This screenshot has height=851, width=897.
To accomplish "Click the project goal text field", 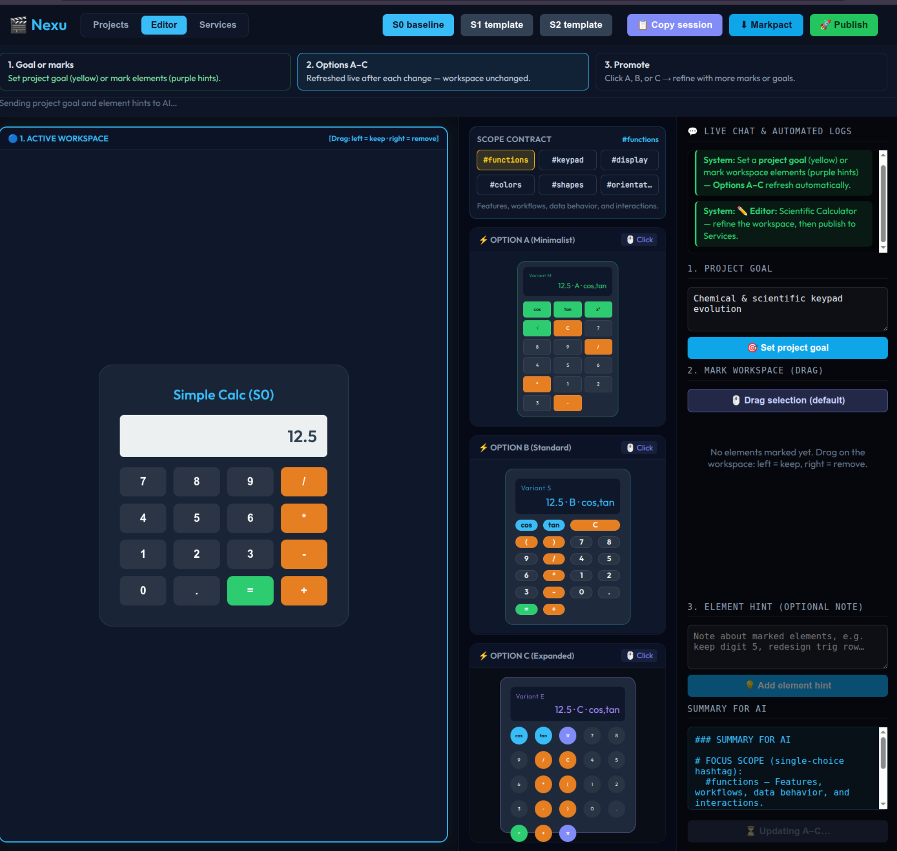I will point(787,309).
